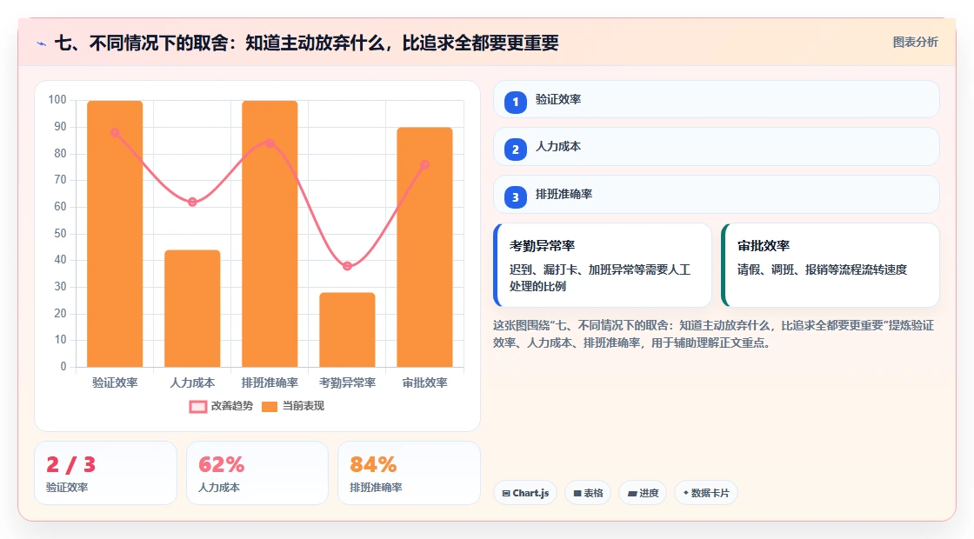Click the trend line point on 审批效率 bar
Screen dimensions: 974x539
pos(425,164)
